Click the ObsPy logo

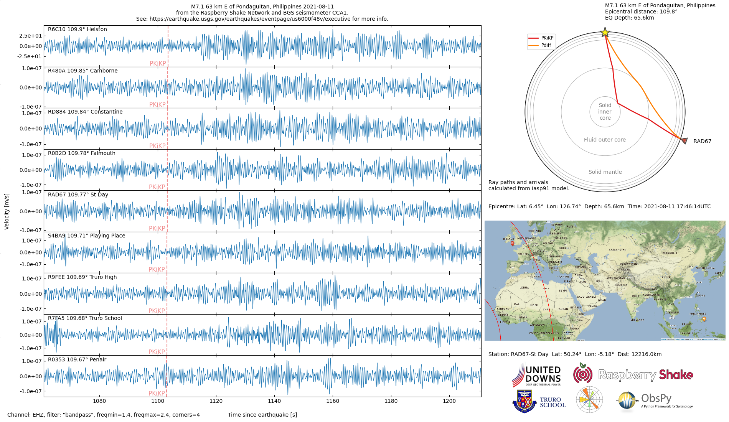(x=655, y=401)
